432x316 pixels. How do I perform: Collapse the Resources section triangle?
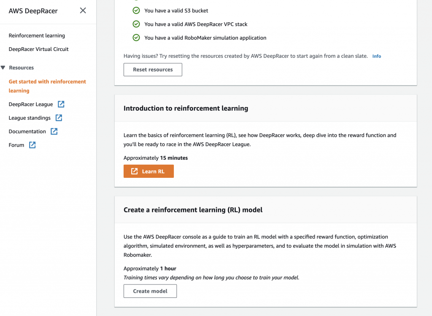click(x=3, y=67)
